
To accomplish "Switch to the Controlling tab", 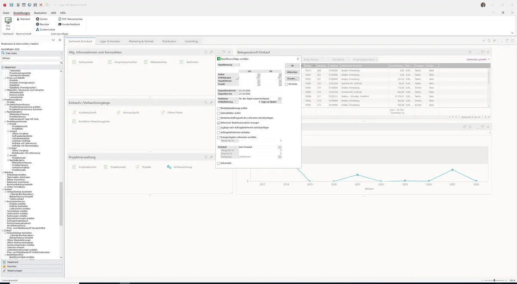I will click(191, 41).
